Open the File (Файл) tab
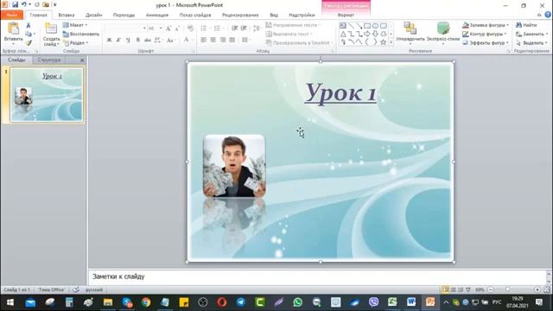 coord(12,16)
